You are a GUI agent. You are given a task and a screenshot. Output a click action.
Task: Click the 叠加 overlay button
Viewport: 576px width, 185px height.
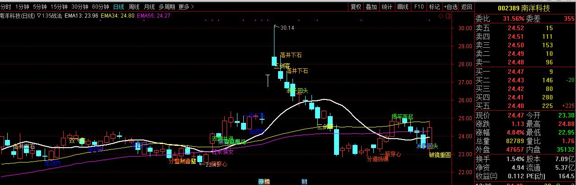(x=371, y=7)
